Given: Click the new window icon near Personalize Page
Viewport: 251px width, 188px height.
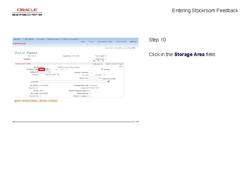Looking at the screenshot, I should click(134, 48).
